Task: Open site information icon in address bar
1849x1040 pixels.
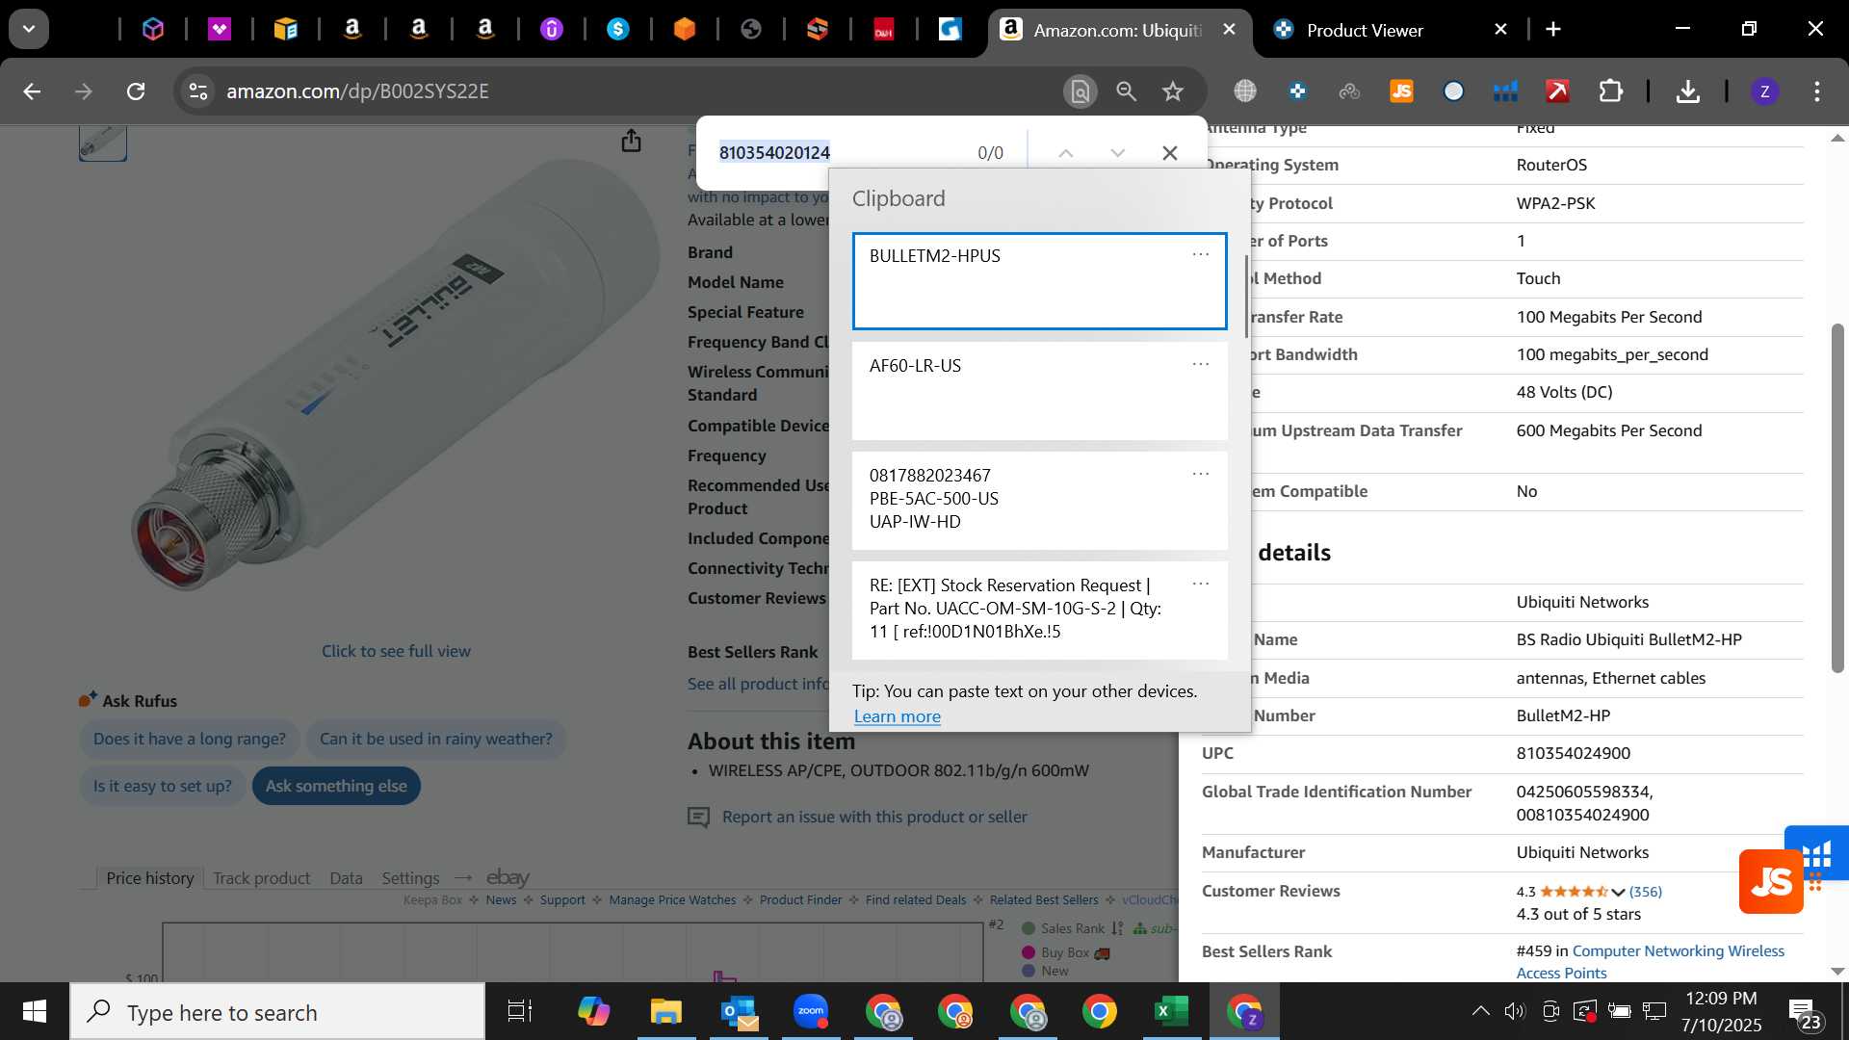Action: click(197, 91)
